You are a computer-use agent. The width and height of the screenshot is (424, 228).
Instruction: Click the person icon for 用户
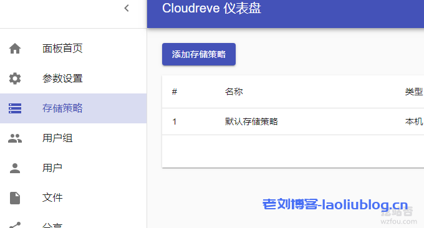click(x=15, y=168)
